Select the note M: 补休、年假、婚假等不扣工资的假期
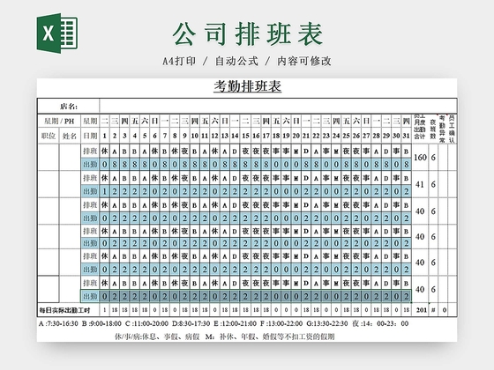The width and height of the screenshot is (494, 370). point(270,337)
